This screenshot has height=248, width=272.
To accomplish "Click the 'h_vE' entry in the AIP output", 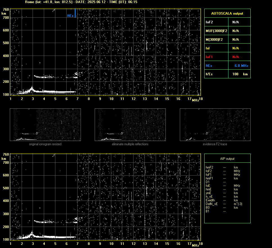I will click(209, 197).
